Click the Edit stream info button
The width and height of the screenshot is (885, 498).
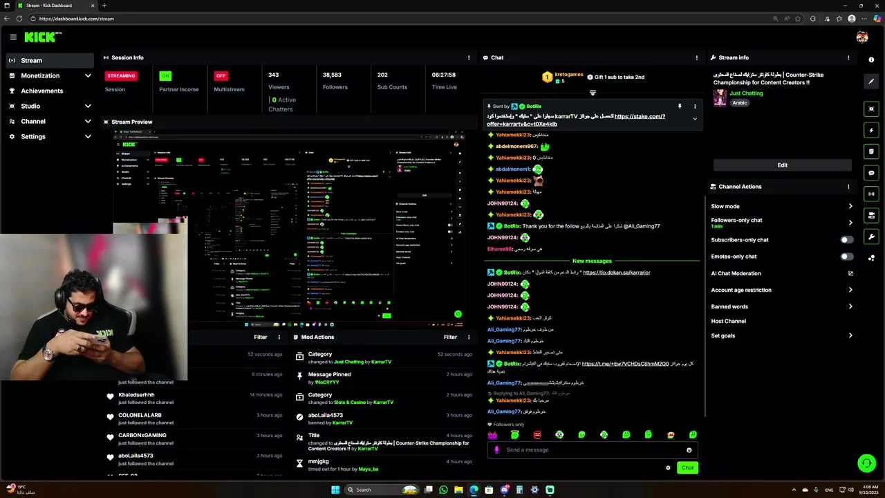782,165
